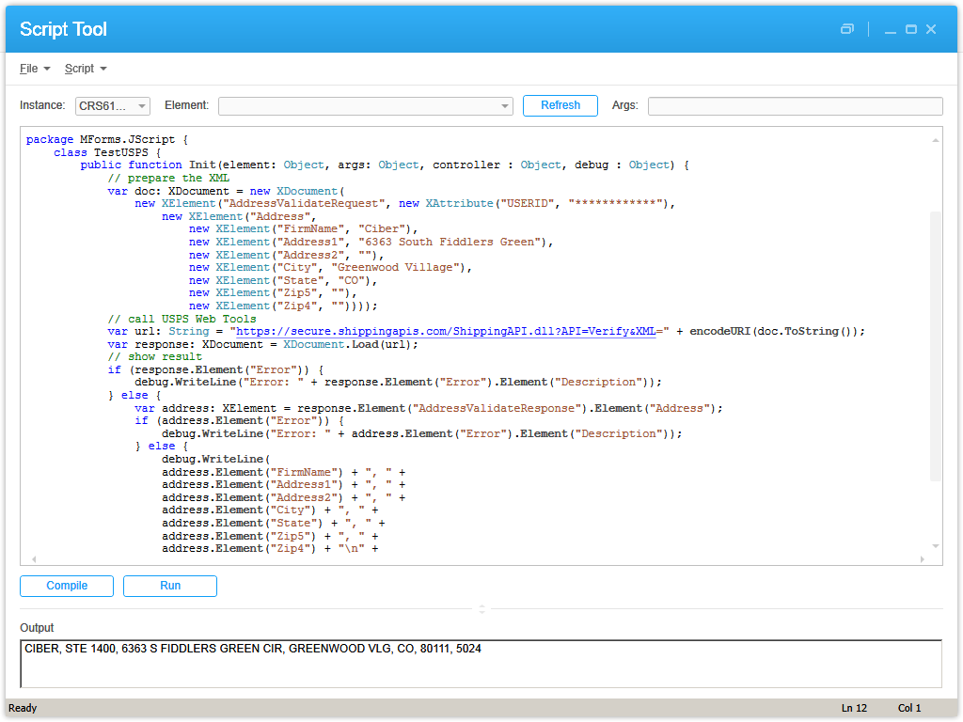Click the splitter handle above the Output panel

(x=481, y=609)
